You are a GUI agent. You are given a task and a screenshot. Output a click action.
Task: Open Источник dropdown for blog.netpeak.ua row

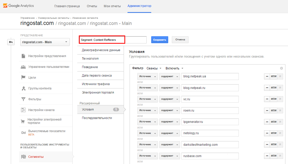point(148,76)
